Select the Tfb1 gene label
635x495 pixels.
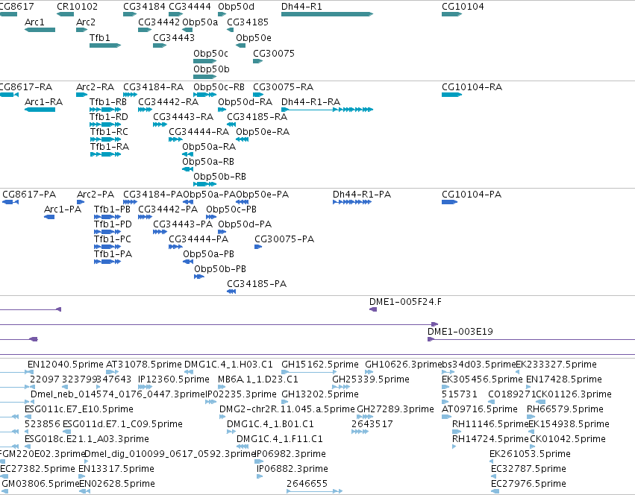pyautogui.click(x=100, y=38)
